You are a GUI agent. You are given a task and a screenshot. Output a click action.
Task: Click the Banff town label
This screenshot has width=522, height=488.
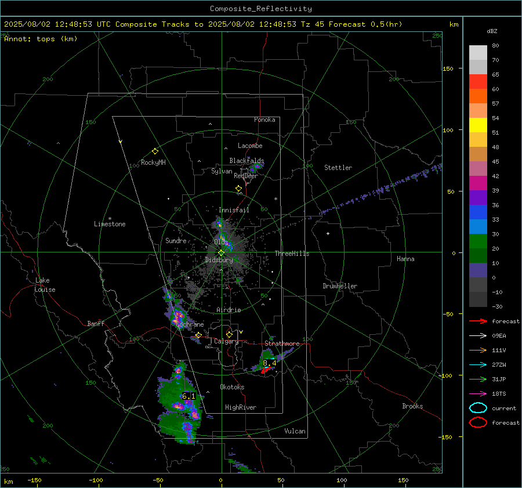[96, 323]
